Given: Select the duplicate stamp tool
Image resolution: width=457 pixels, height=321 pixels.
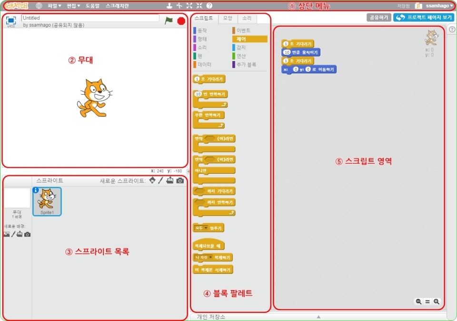Looking at the screenshot, I should (169, 6).
